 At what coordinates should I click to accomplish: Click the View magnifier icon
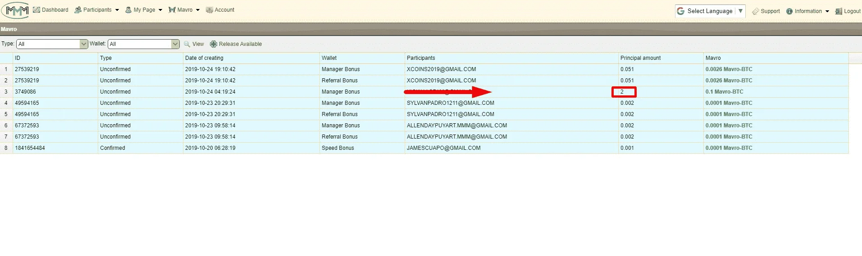tap(187, 44)
